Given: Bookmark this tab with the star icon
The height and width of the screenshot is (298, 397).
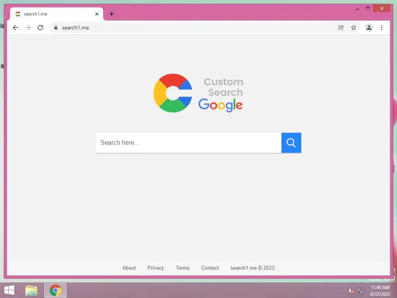Looking at the screenshot, I should click(x=354, y=28).
